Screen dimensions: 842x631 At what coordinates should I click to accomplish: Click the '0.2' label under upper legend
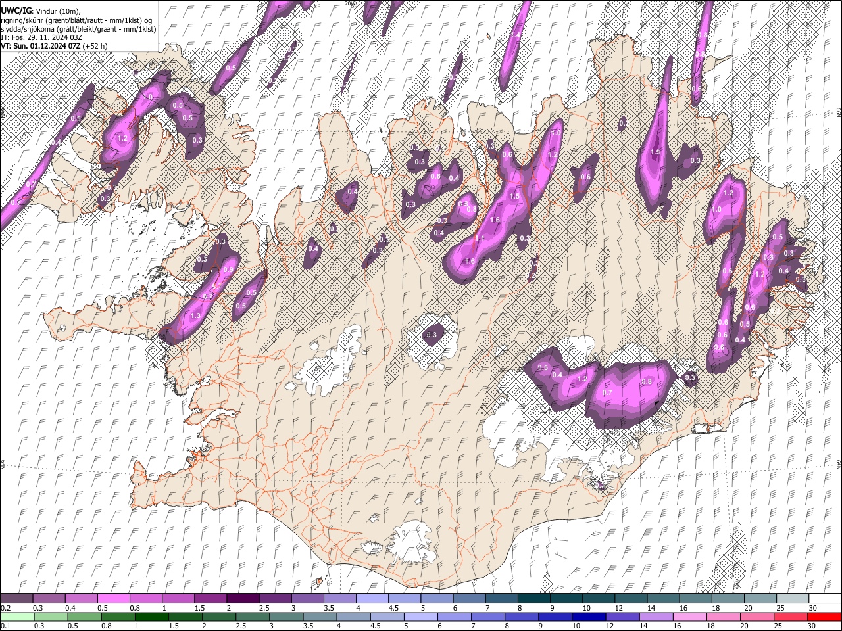5,608
